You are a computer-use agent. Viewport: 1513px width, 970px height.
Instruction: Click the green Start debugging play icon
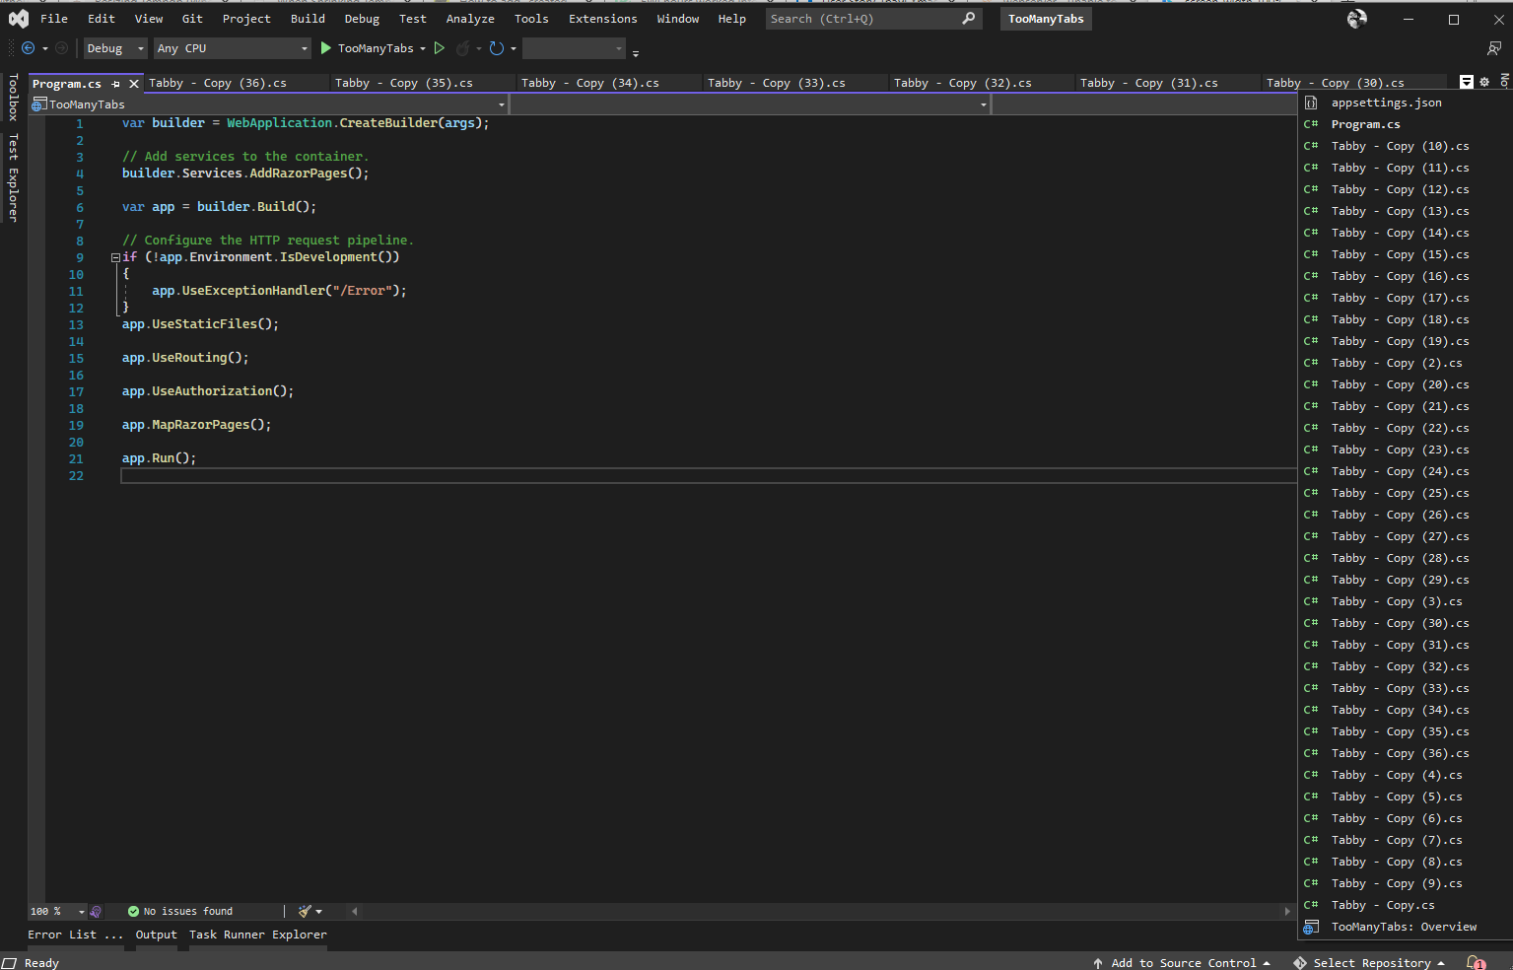coord(326,48)
